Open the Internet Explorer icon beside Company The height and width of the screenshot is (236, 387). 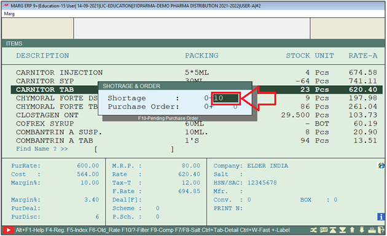pos(381,166)
